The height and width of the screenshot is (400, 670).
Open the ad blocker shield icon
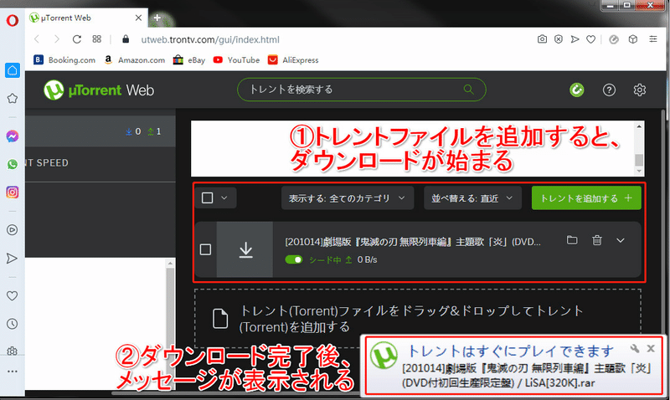[x=559, y=39]
